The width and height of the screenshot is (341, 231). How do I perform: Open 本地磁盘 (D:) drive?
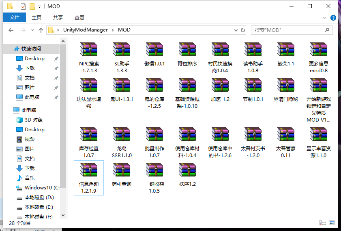tap(39, 197)
